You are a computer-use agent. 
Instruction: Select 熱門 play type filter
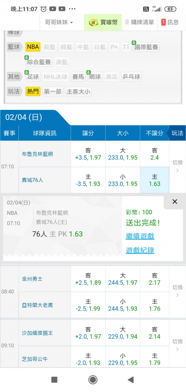33,92
